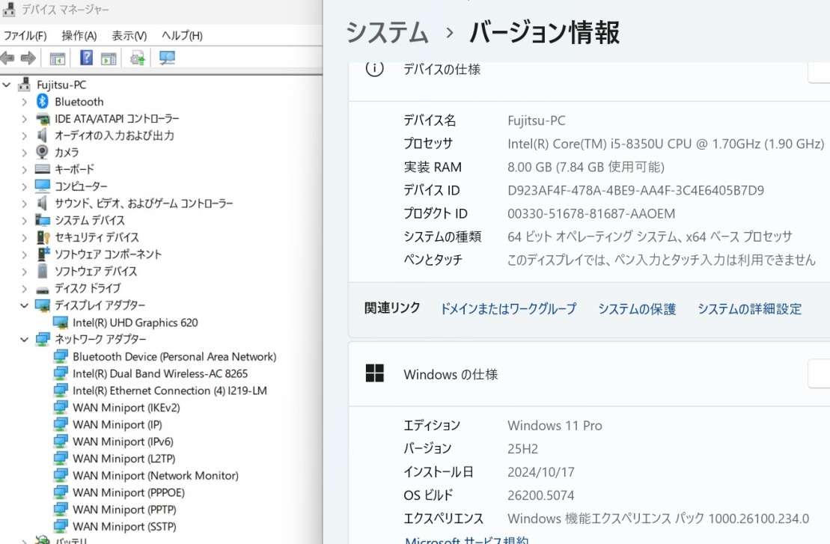Click the Back arrow in Device Manager toolbar

7,58
